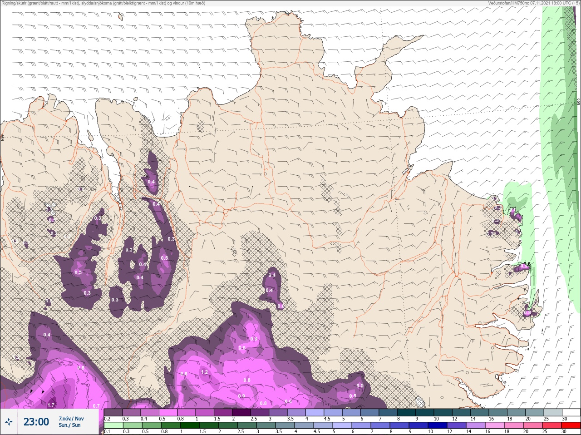Click the 'Veðurstofan/HM750m' model run caption

[x=509, y=3]
